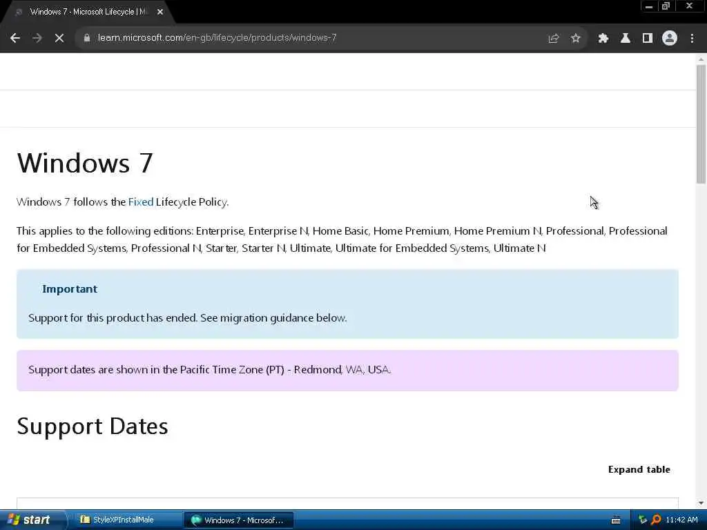Image resolution: width=707 pixels, height=530 pixels.
Task: Click the taskbar clock showing 11:42 AM
Action: tap(681, 520)
